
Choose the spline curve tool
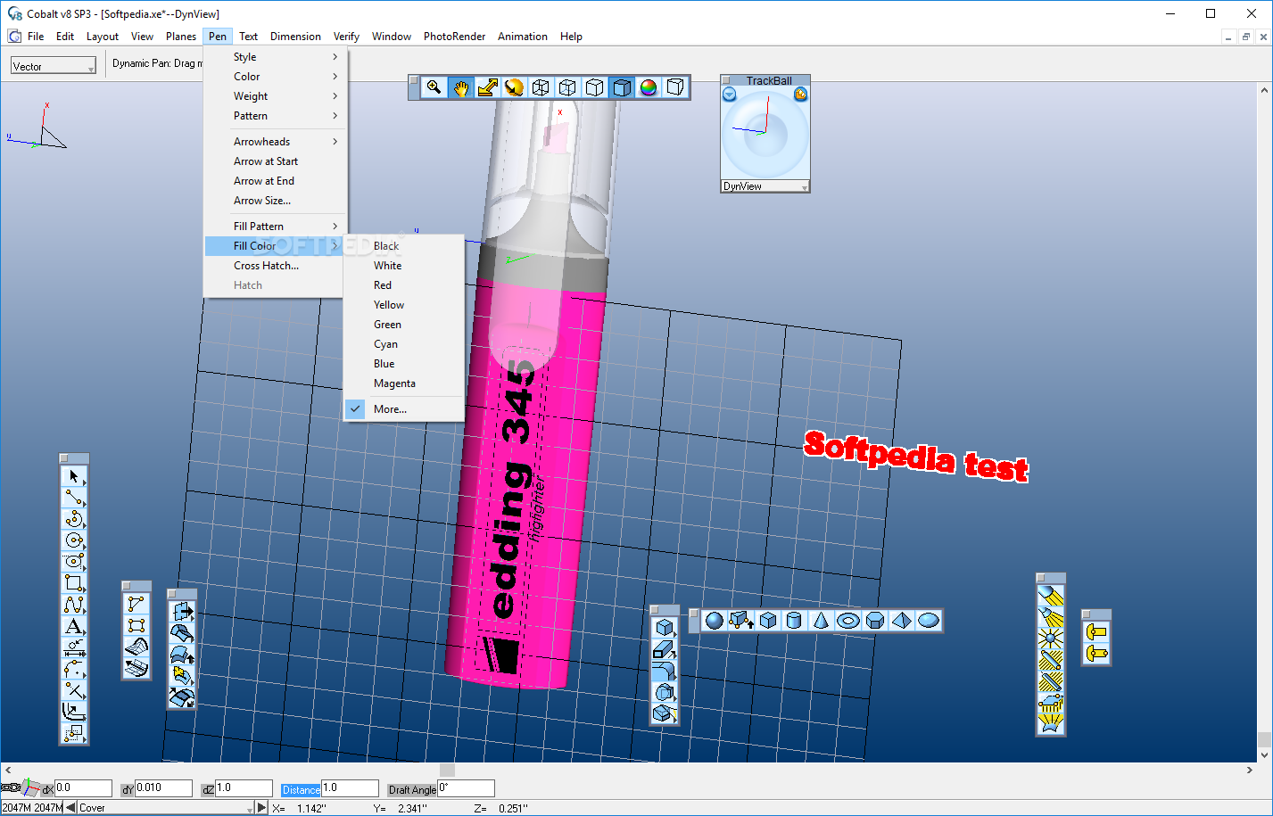tap(74, 605)
